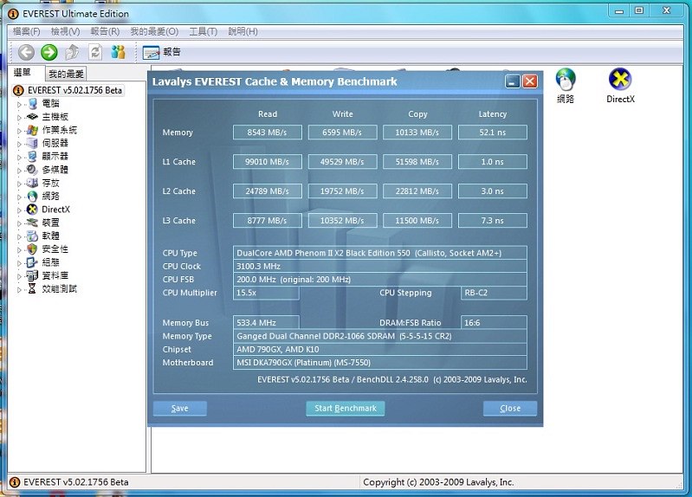Select the 裝置 devices tree icon
This screenshot has width=692, height=497.
32,223
